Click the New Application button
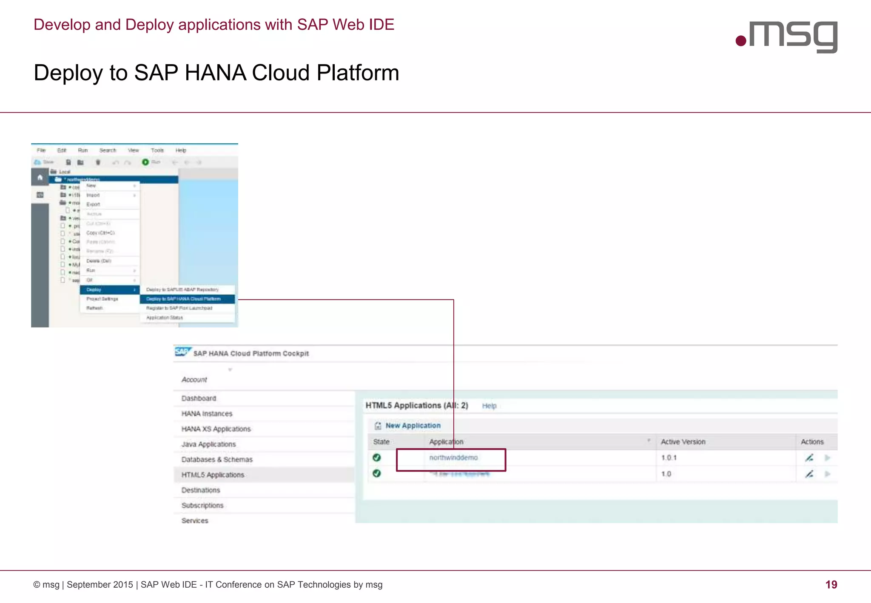The height and width of the screenshot is (603, 871). click(x=407, y=426)
